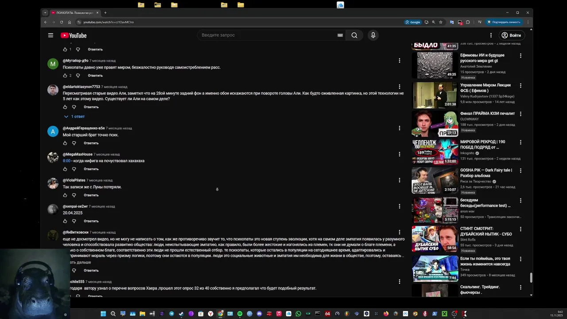567x319 pixels.
Task: Click the 'Подтвердить личность' profile button
Action: point(504,22)
